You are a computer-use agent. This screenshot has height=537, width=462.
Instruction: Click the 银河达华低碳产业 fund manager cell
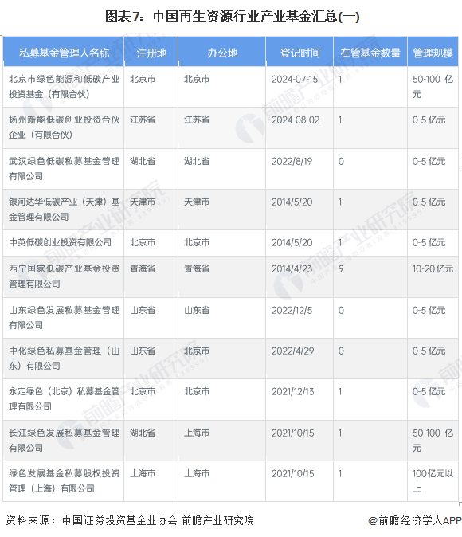(x=64, y=210)
